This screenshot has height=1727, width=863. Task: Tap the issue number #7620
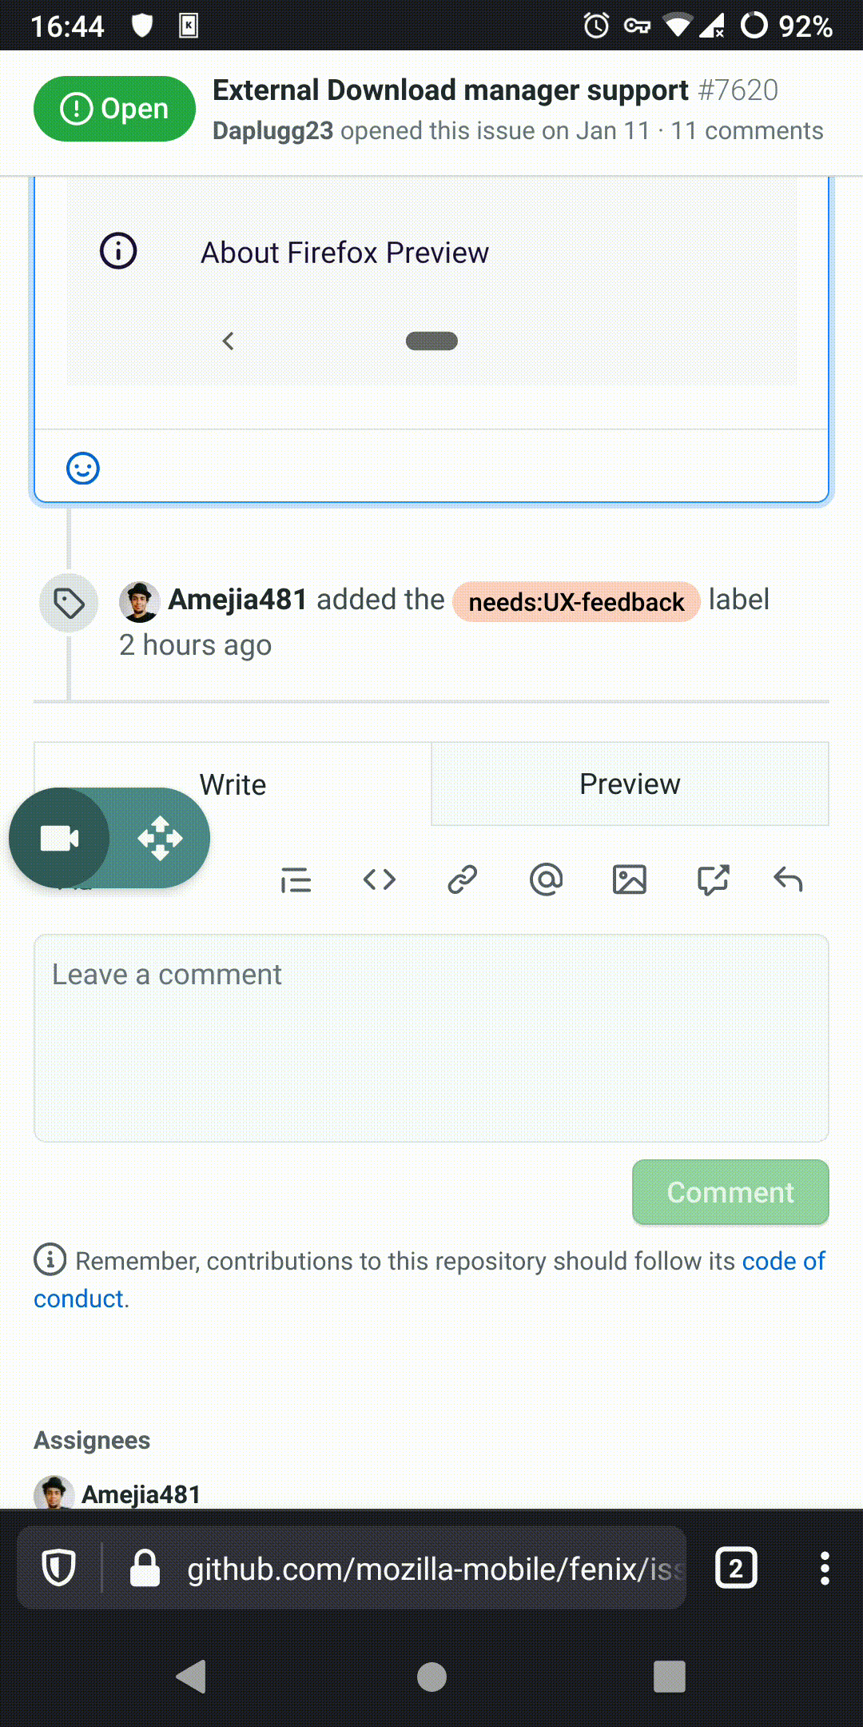click(x=738, y=90)
